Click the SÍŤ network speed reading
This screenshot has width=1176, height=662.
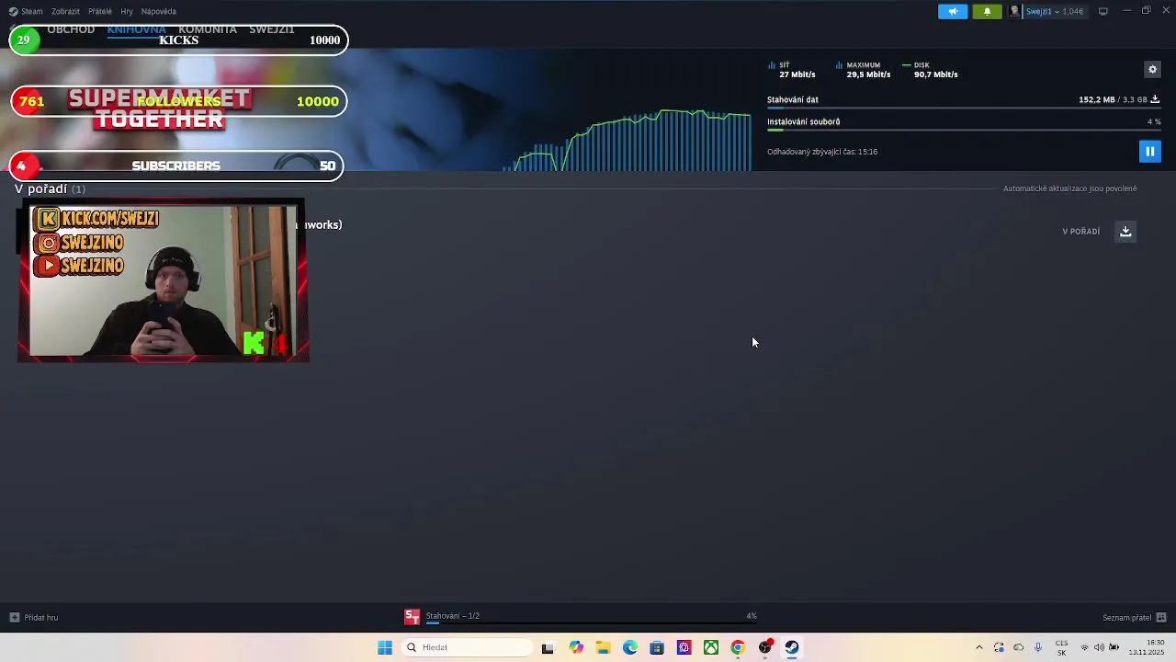(x=792, y=70)
